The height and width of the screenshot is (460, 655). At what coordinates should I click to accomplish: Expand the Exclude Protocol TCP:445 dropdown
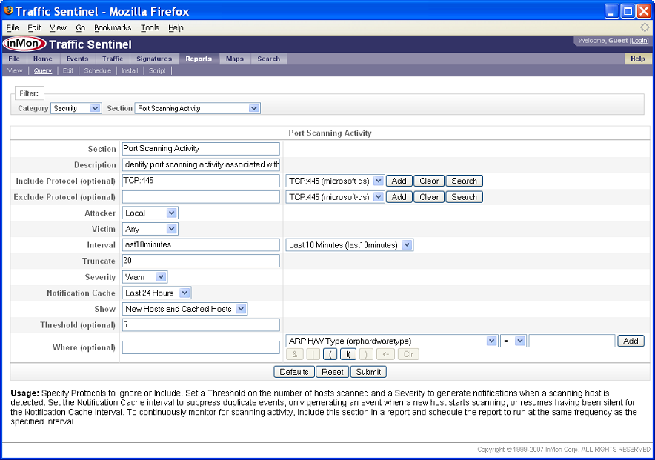pos(335,197)
